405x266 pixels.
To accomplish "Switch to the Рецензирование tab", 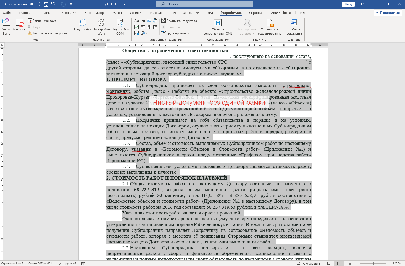I will pyautogui.click(x=186, y=13).
